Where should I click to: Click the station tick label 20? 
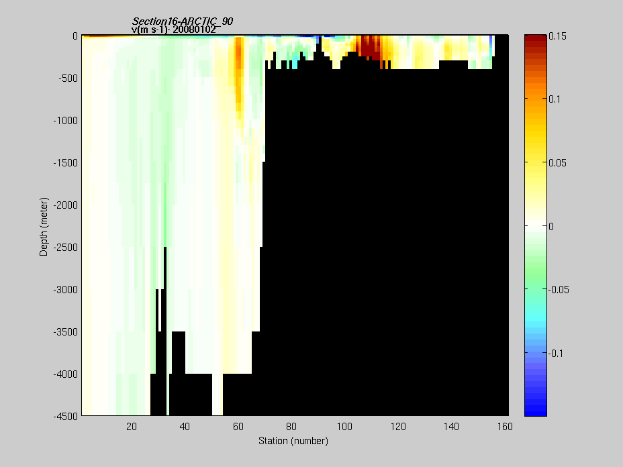132,427
